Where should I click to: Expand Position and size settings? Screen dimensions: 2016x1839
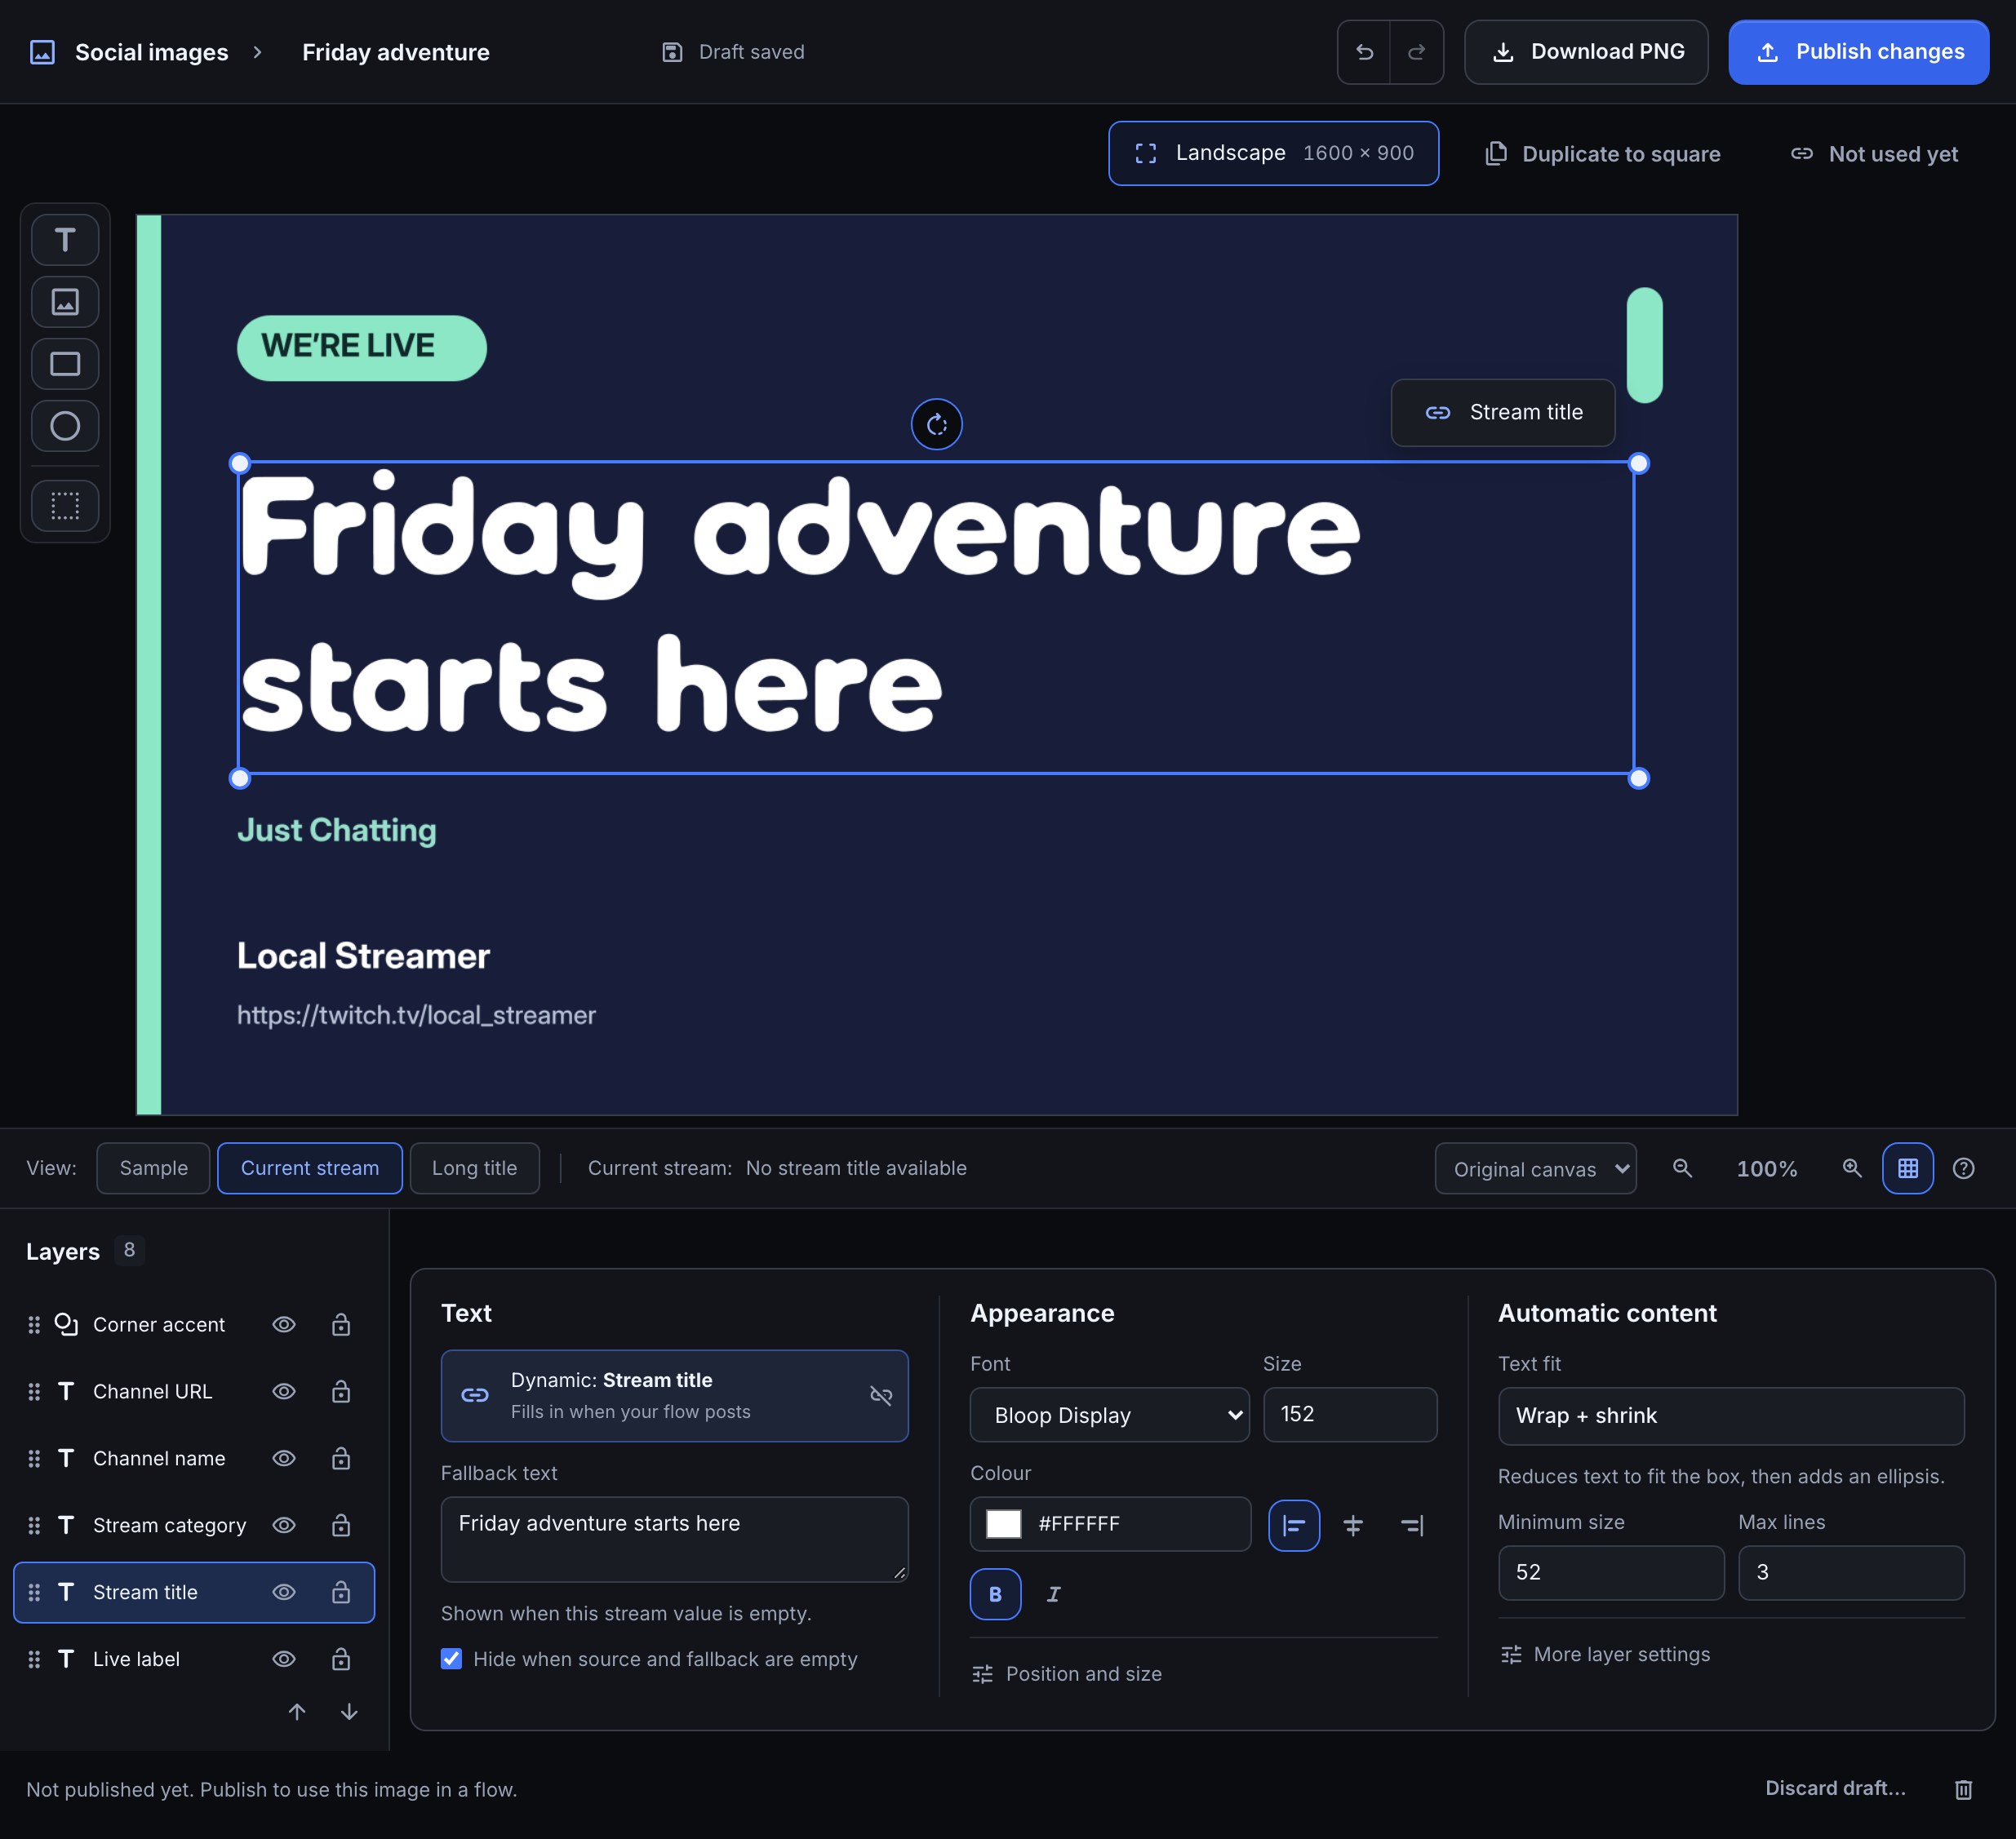click(1066, 1674)
